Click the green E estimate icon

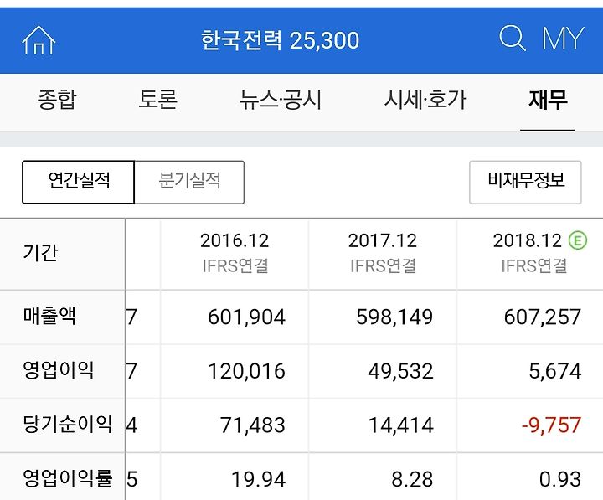tap(578, 240)
